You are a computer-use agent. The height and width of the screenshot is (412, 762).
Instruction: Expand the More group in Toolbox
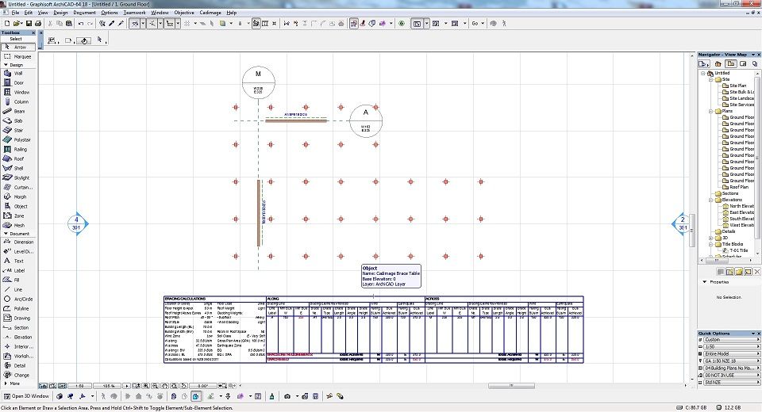[x=6, y=383]
